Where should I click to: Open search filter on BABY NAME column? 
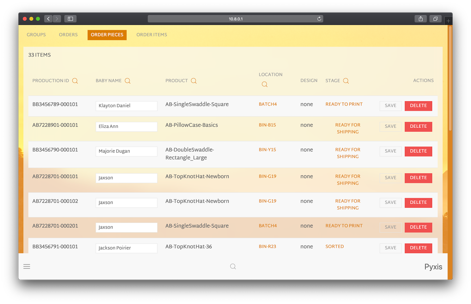tap(127, 81)
